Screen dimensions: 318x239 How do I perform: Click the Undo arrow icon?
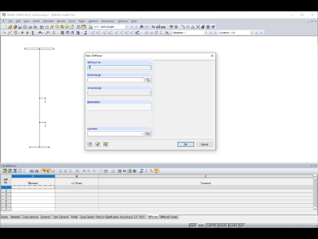[x=42, y=27]
